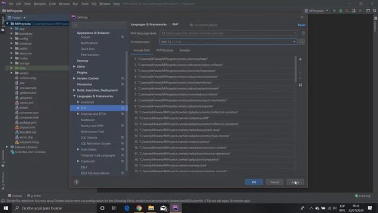Open the Windows notification center icon

pos(370,208)
